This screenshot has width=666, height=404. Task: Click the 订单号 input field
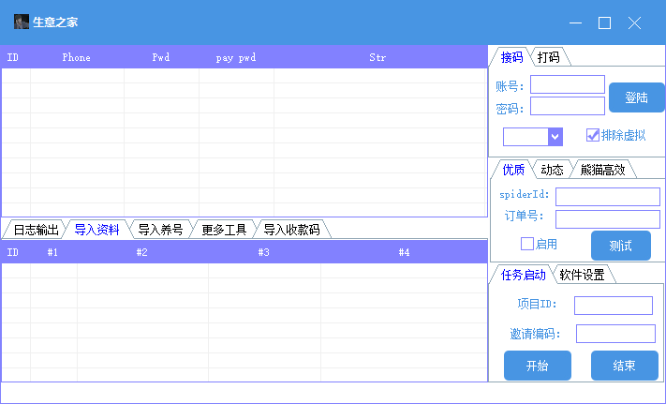point(608,219)
